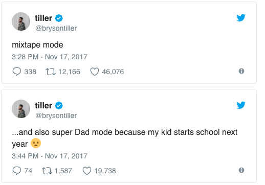Click the Twitter bird icon on the mixtape tweet
The width and height of the screenshot is (265, 185).
point(241,17)
